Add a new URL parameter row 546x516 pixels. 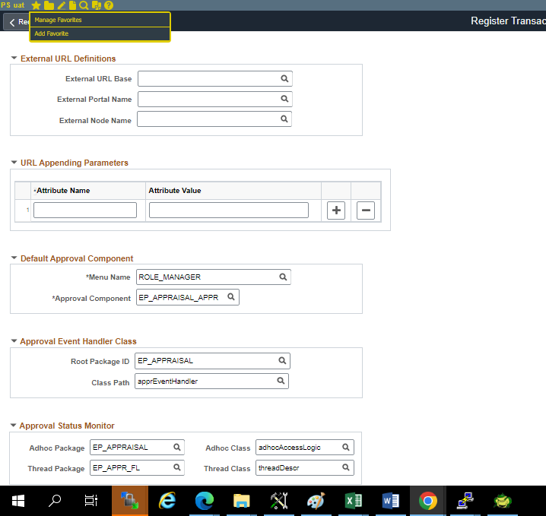[336, 211]
